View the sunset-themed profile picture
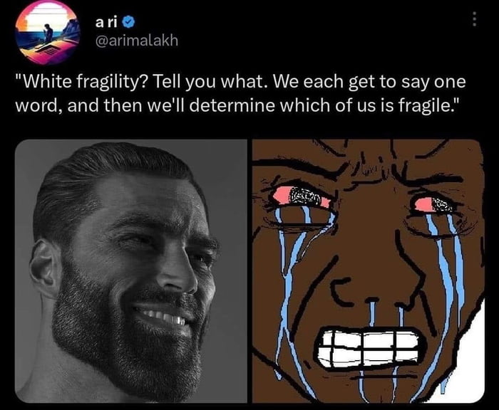Image resolution: width=499 pixels, height=410 pixels. tap(48, 32)
